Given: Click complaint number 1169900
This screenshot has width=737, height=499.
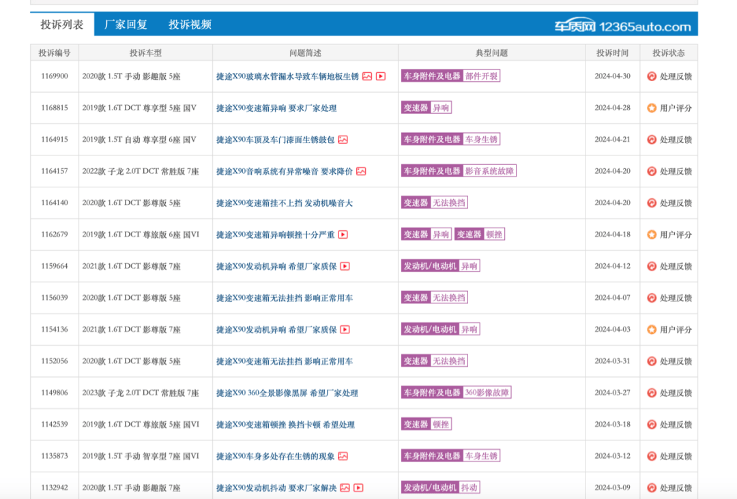Looking at the screenshot, I should [55, 76].
